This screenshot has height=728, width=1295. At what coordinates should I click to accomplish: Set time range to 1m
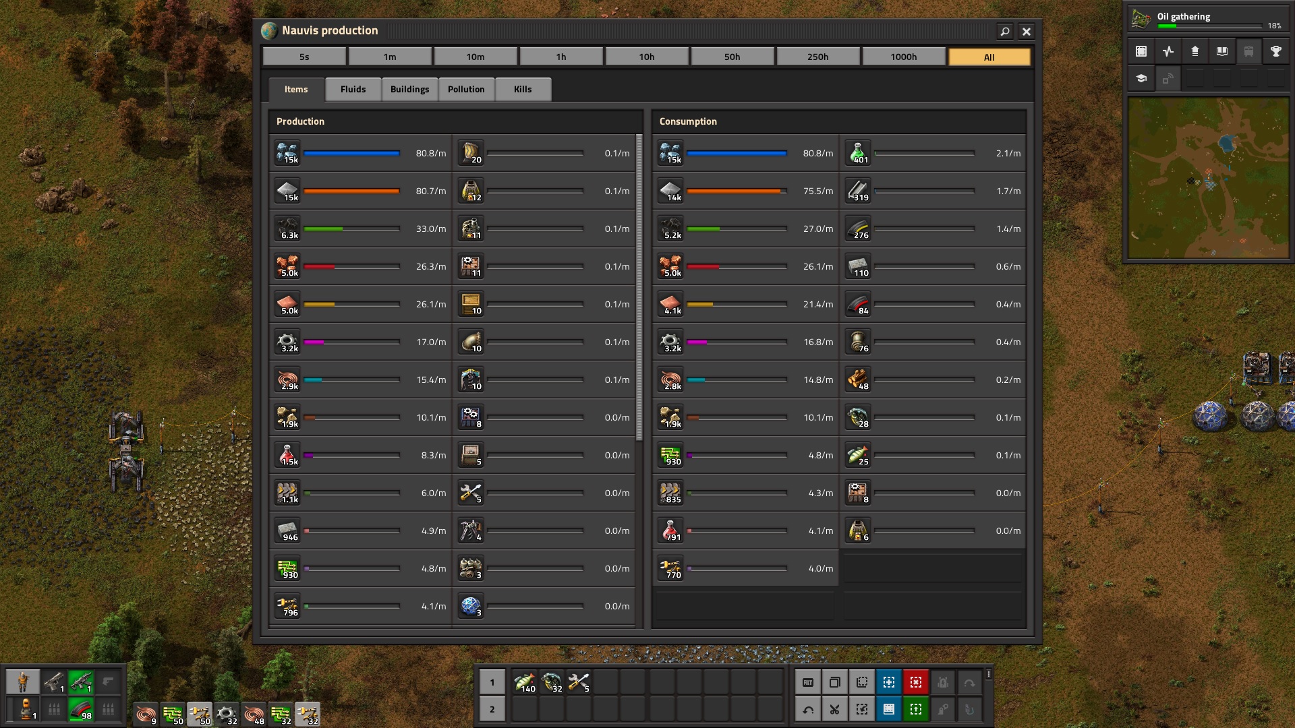pos(390,57)
